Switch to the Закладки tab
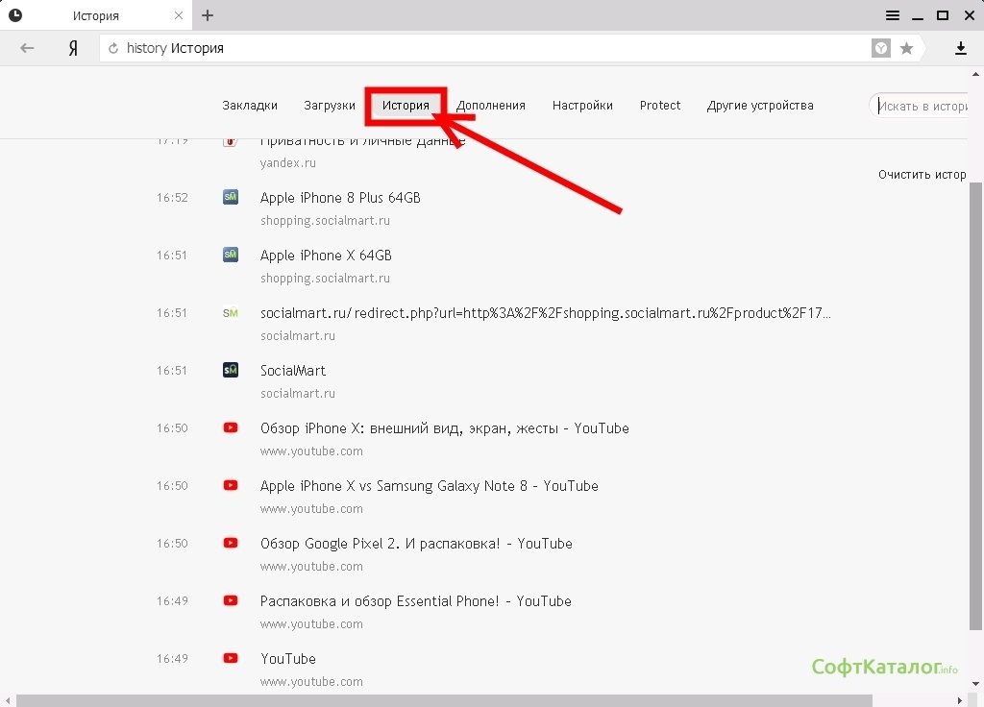This screenshot has width=984, height=707. 250,106
